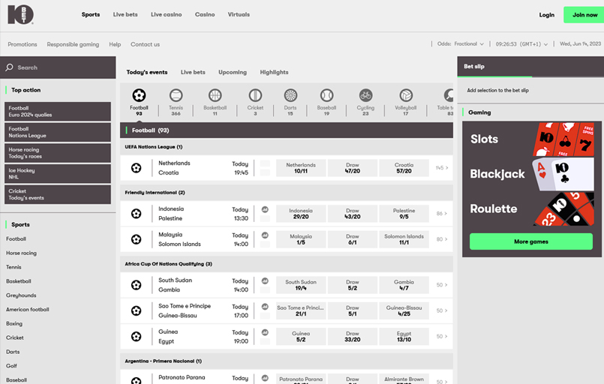Select the Basketball sport icon
604x384 pixels.
coord(215,96)
